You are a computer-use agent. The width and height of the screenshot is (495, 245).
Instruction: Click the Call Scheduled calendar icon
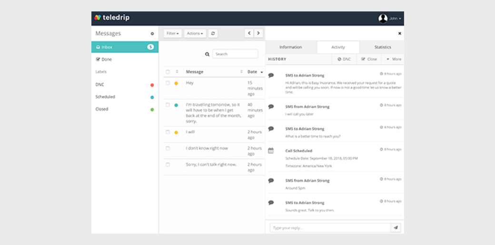[x=271, y=151]
